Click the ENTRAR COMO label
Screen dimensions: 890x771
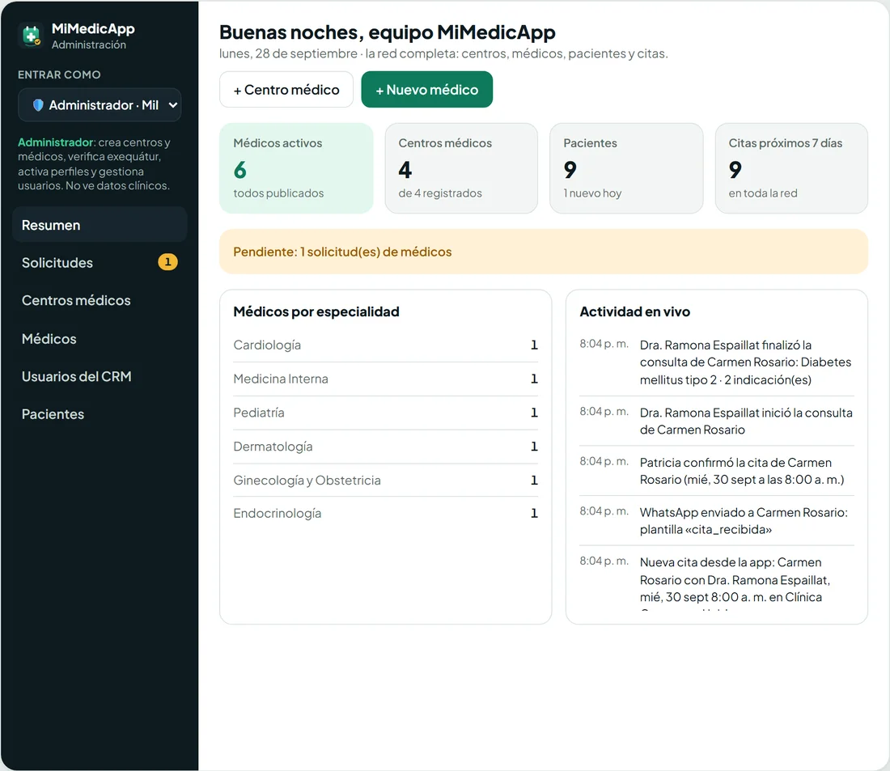coord(59,75)
